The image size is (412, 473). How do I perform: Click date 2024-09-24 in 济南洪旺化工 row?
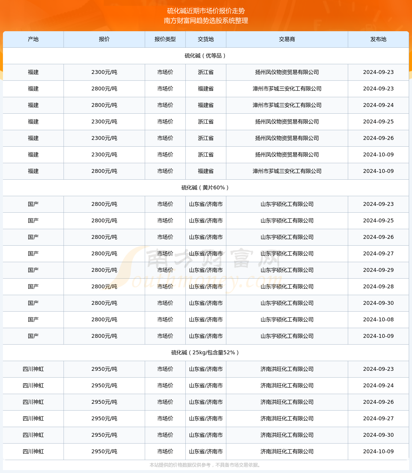[x=378, y=386]
